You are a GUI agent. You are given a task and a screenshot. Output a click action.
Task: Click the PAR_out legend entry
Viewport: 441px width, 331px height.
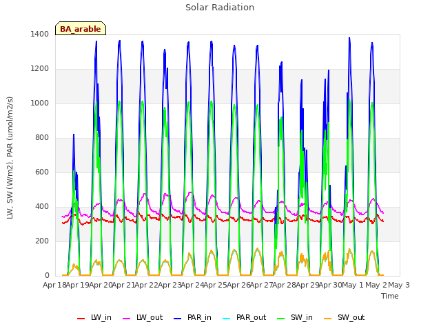[x=245, y=318]
